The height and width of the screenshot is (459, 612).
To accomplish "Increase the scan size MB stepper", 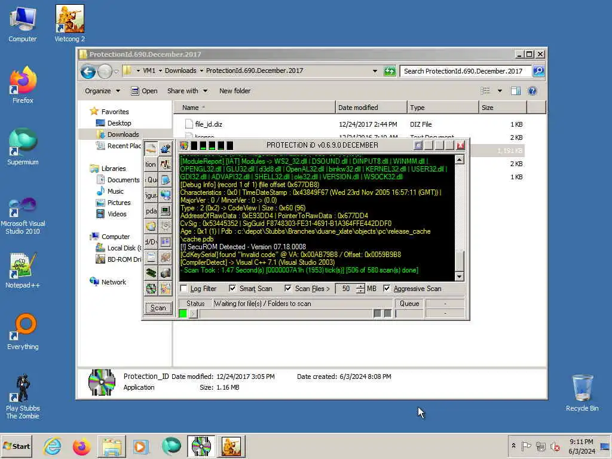I will tap(360, 286).
